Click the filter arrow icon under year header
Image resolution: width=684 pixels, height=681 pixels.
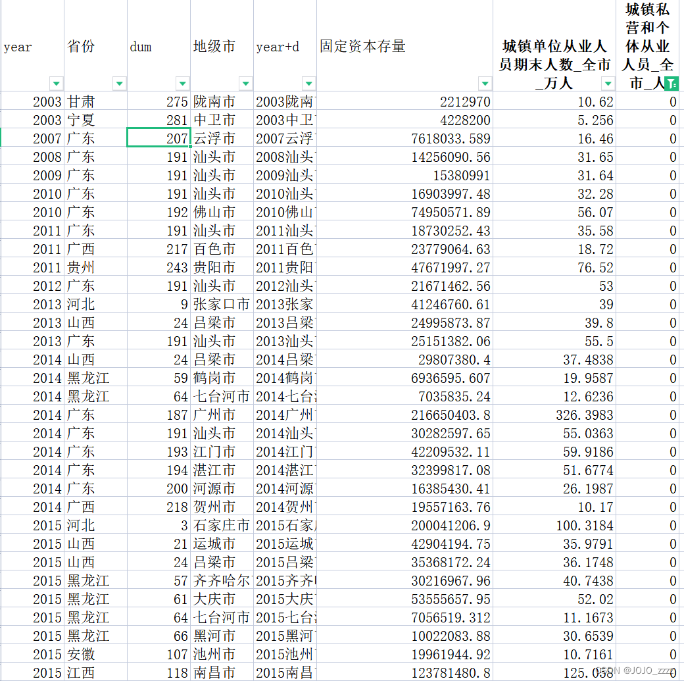coord(57,84)
